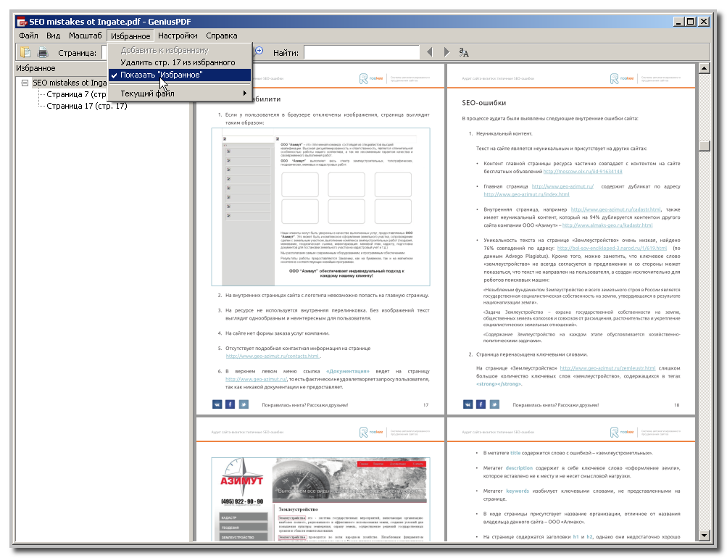Open the geo-azimut.ru/cadastr.html link
The image size is (727, 558).
615,209
